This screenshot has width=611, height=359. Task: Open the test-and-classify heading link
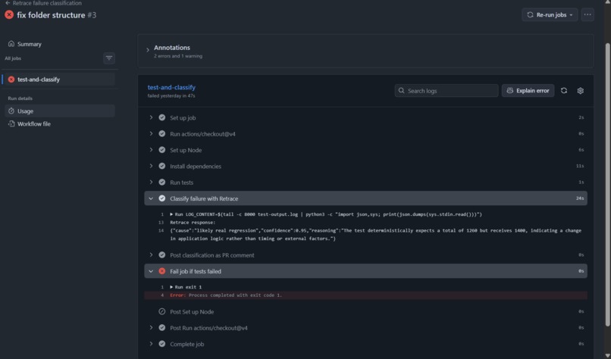point(171,87)
